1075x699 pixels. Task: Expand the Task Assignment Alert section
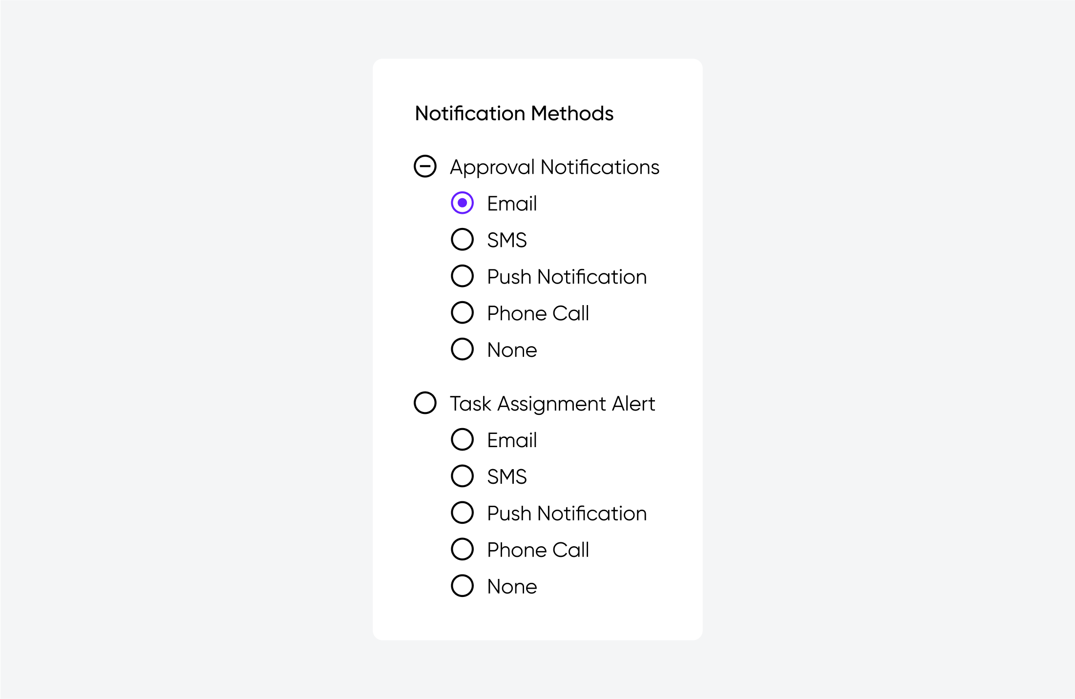[426, 403]
